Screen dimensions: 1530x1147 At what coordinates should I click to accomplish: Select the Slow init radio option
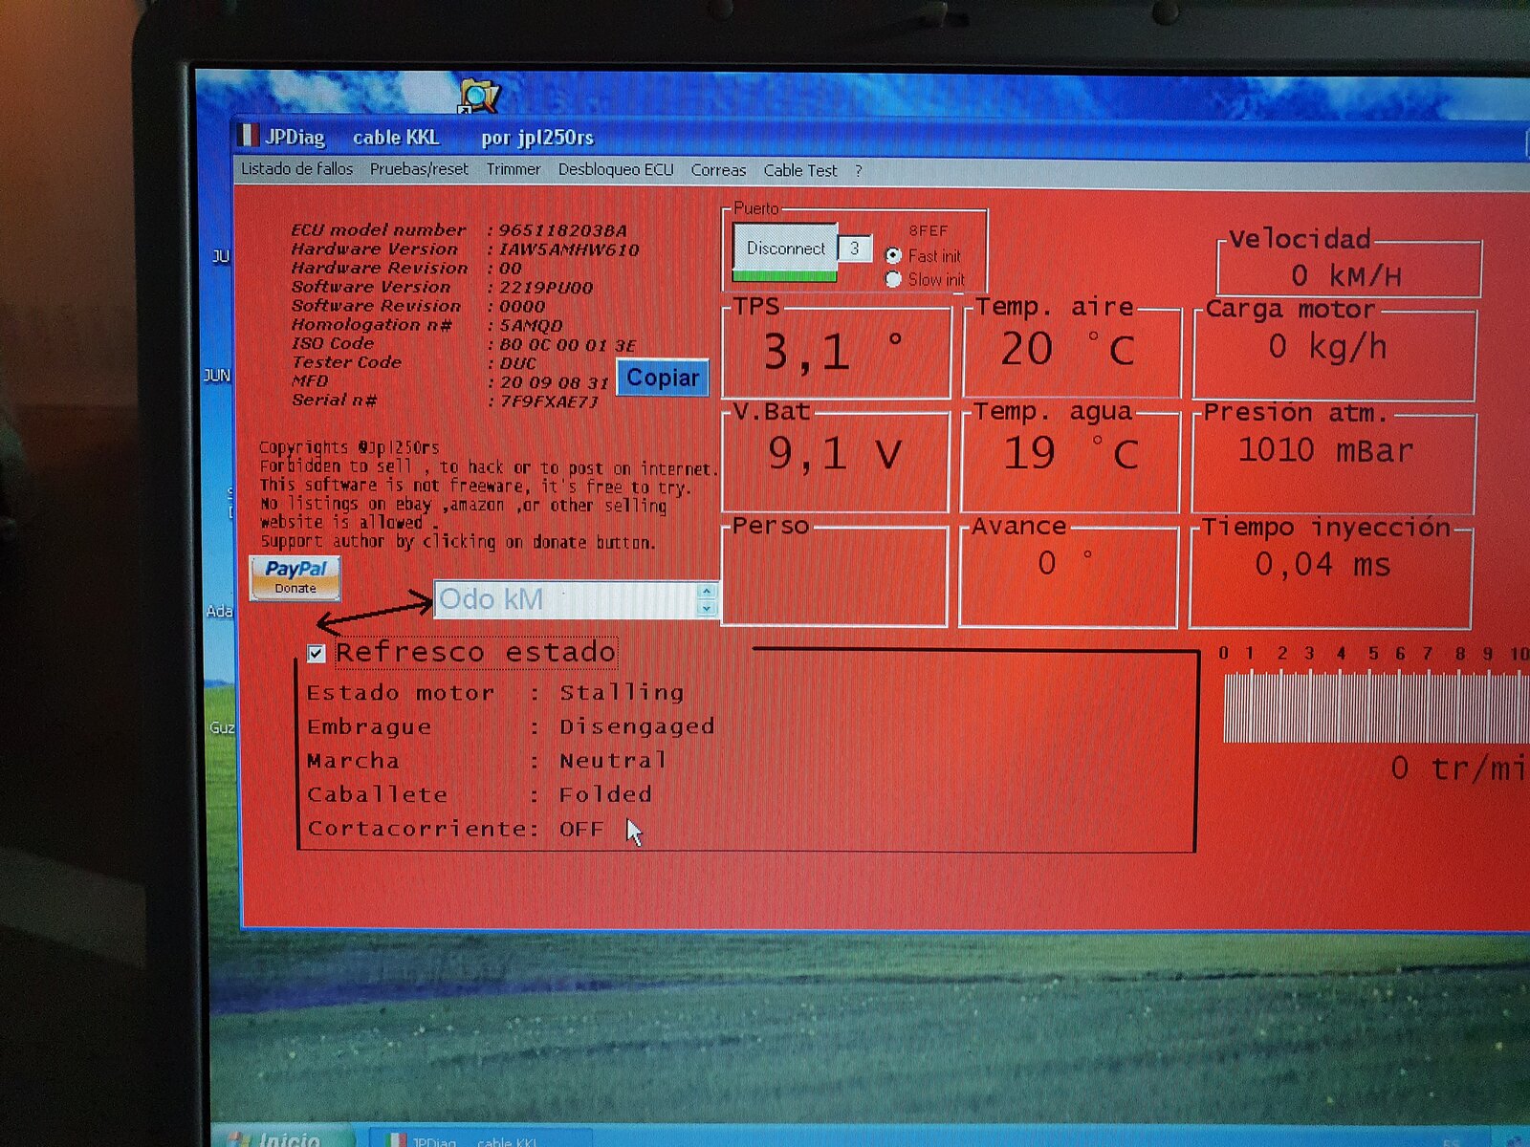(x=893, y=279)
